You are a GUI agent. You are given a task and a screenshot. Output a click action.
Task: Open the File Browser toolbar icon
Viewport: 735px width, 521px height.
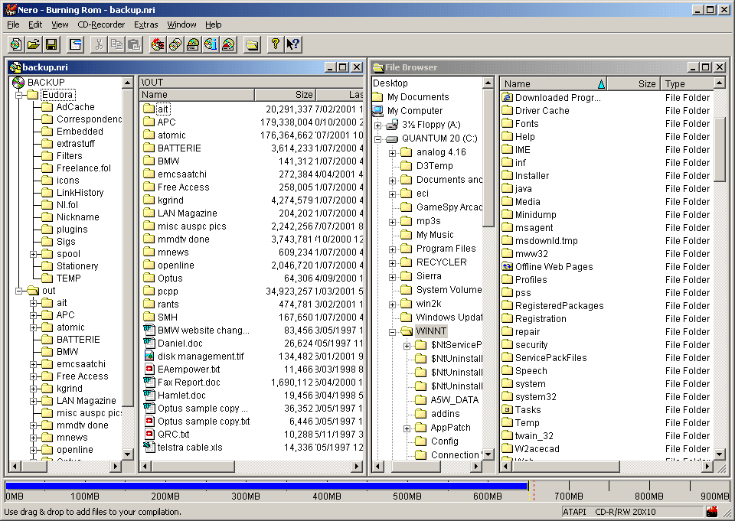(x=252, y=44)
